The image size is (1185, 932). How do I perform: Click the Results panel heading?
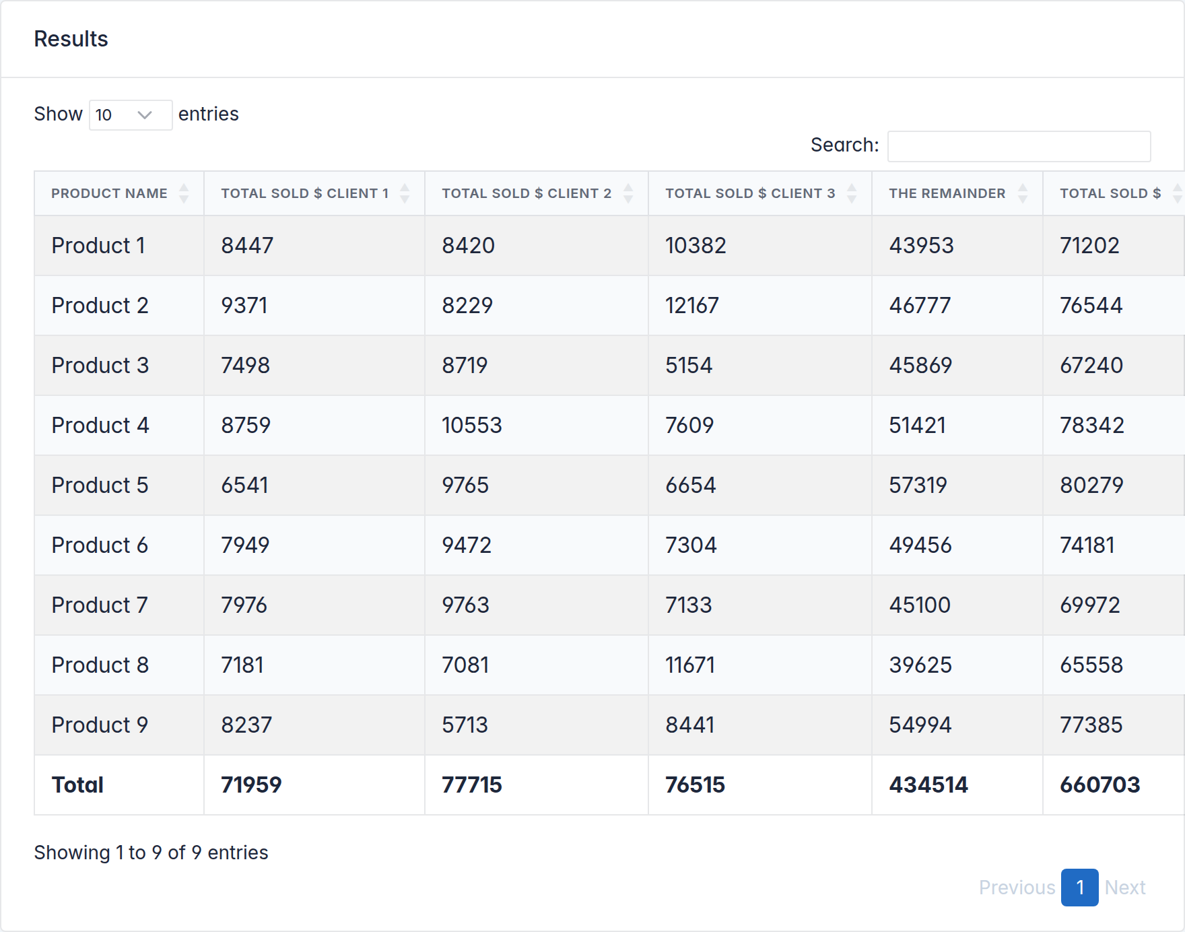tap(71, 39)
